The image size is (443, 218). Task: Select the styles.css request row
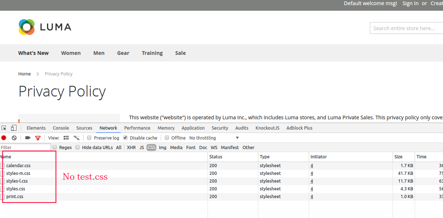[x=221, y=189]
